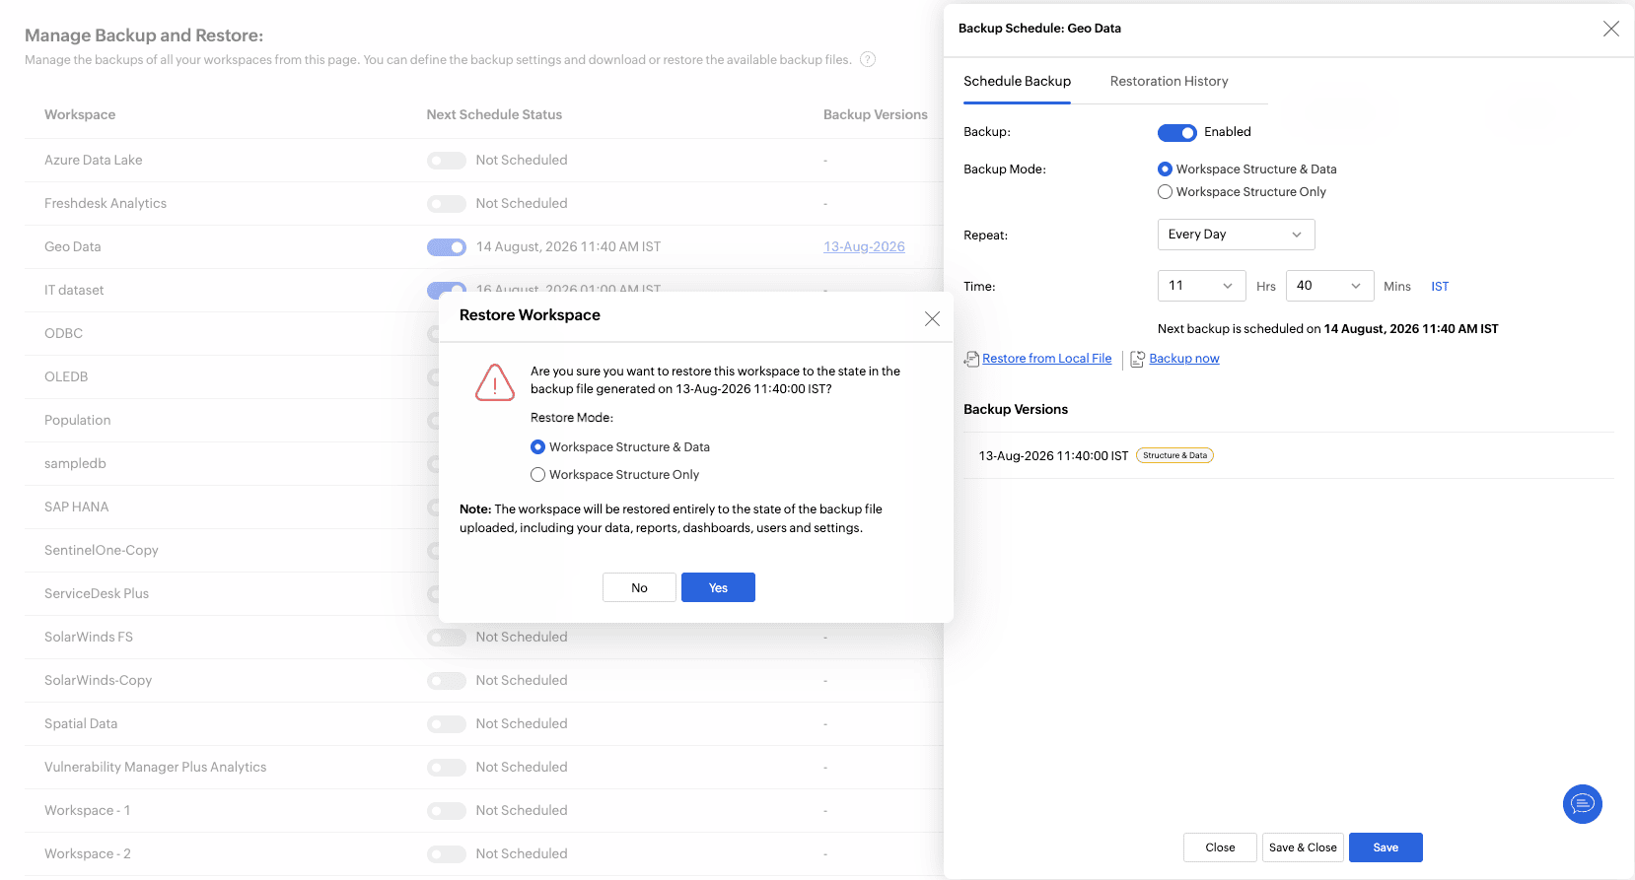Toggle schedule switch for Freshdesk Analytics
Screen dimensions: 1635x880
(x=446, y=204)
